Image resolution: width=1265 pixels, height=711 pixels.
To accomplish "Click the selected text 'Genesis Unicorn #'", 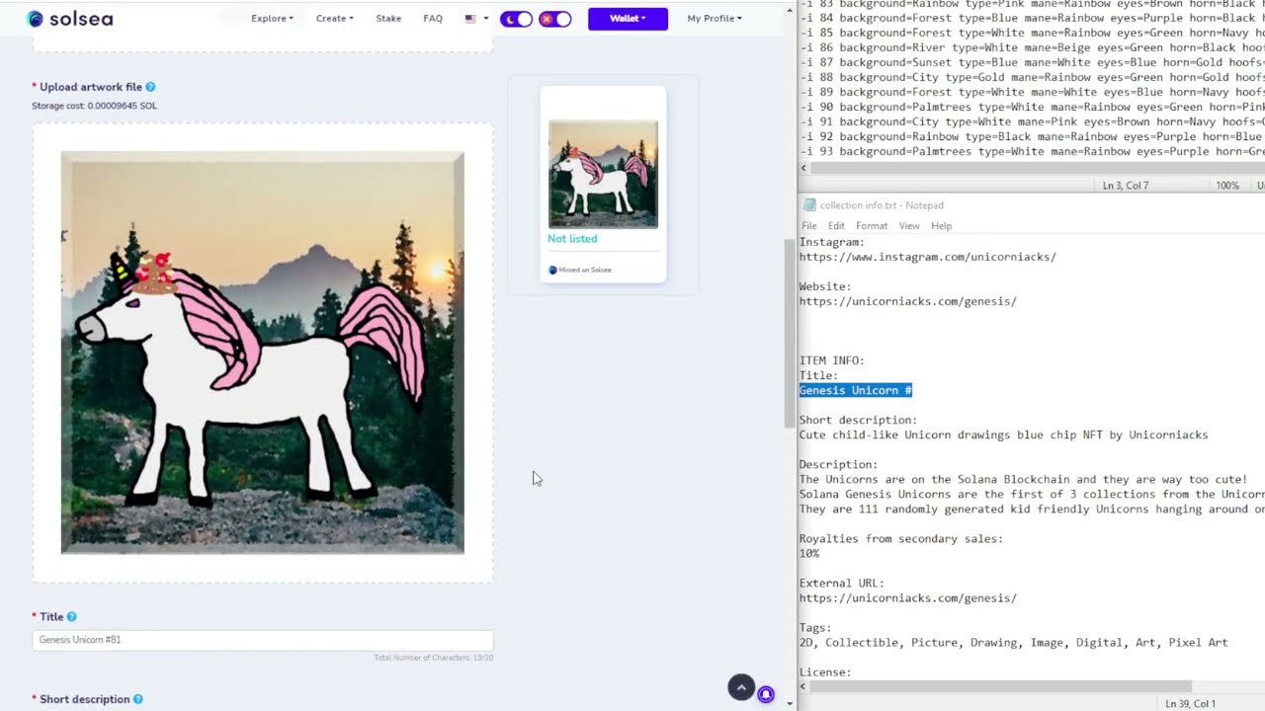I will click(856, 390).
